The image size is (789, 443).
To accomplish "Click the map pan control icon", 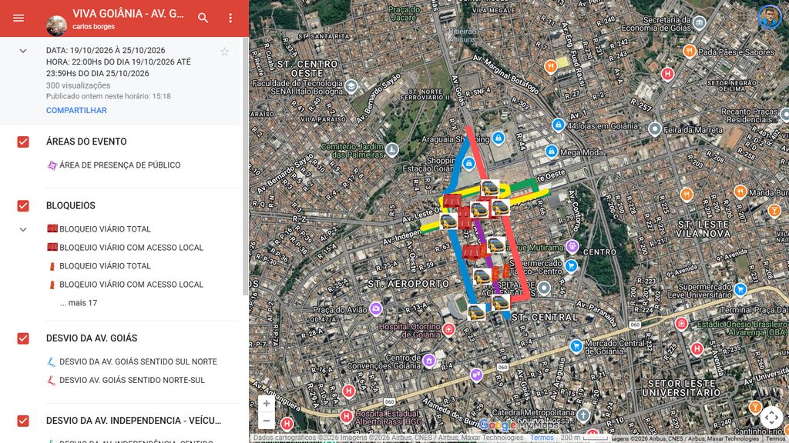I will 771,417.
